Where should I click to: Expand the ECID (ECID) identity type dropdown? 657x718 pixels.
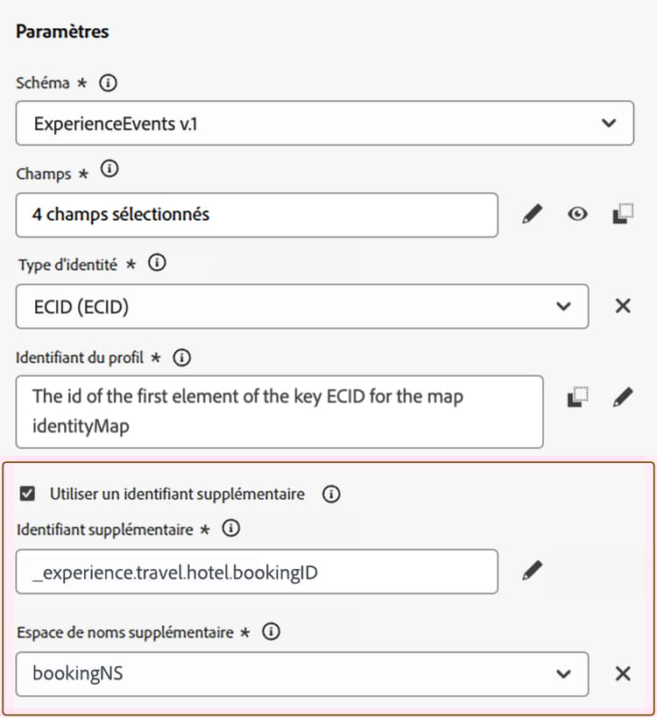coord(301,306)
